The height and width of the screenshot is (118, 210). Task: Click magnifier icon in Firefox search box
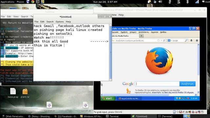pyautogui.click(x=186, y=40)
